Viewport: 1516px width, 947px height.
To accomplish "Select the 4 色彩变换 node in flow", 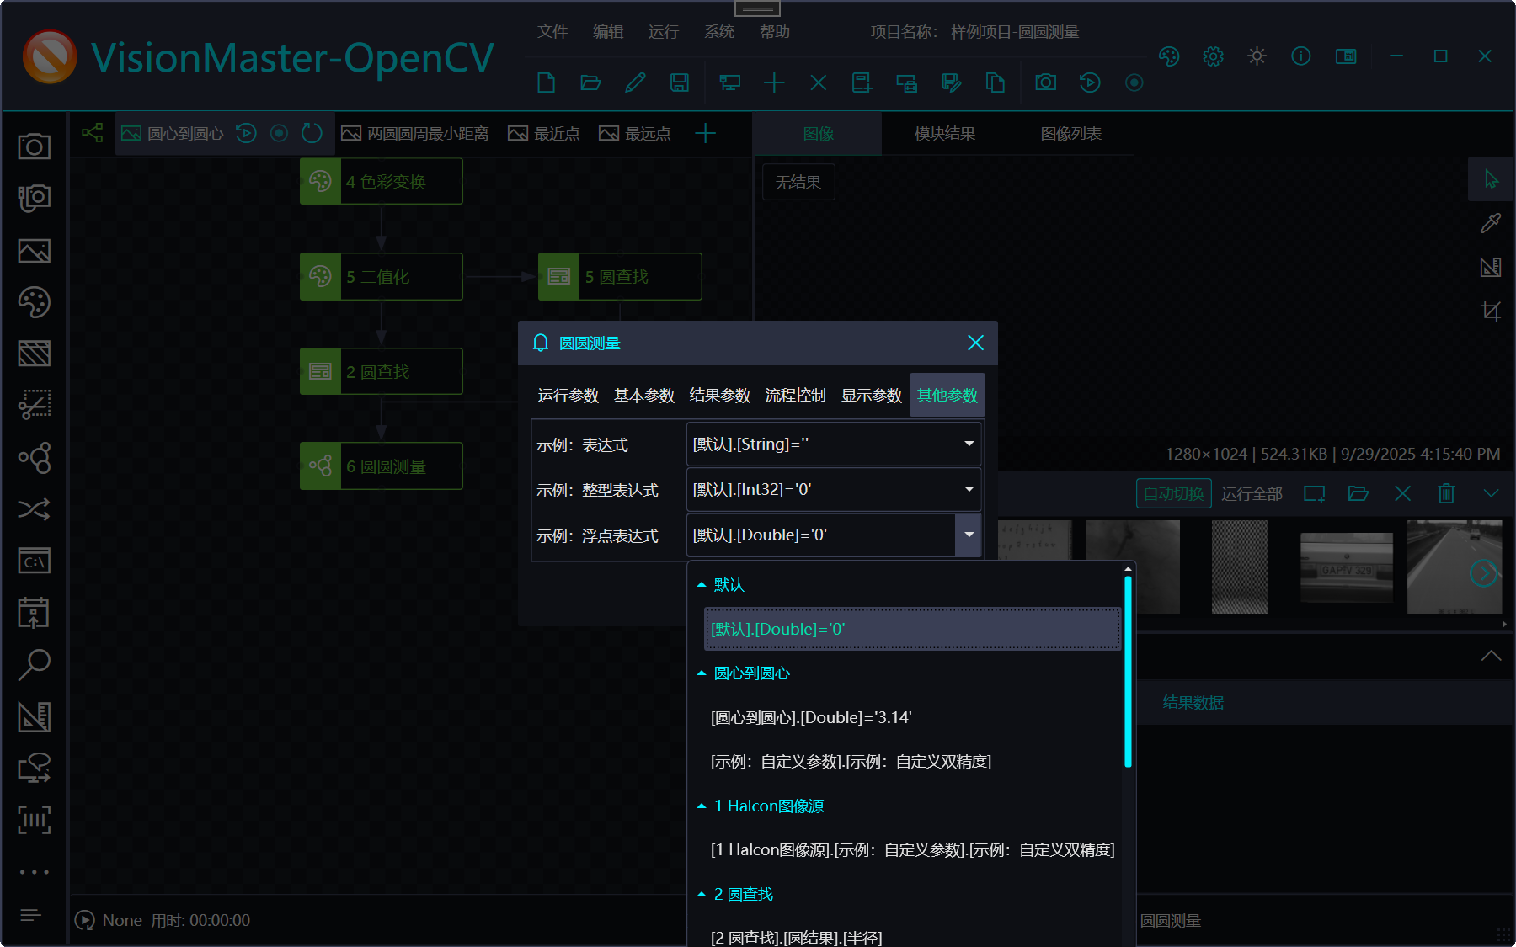I will tap(382, 181).
